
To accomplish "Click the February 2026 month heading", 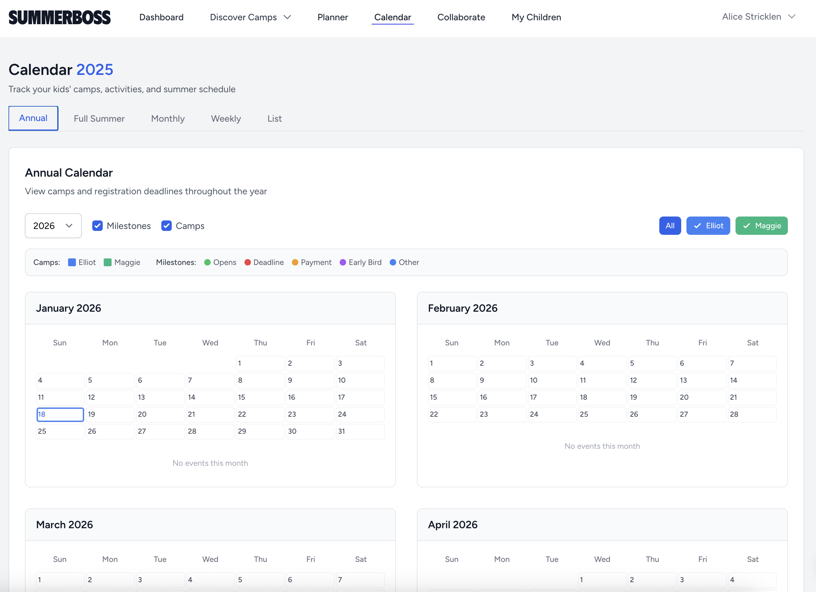I will [x=463, y=308].
